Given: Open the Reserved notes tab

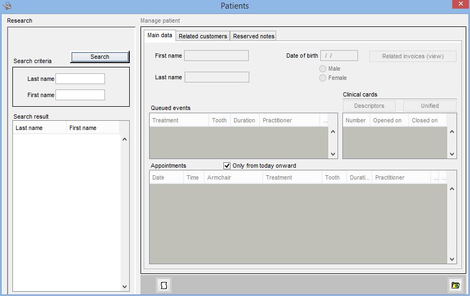Looking at the screenshot, I should (x=254, y=36).
